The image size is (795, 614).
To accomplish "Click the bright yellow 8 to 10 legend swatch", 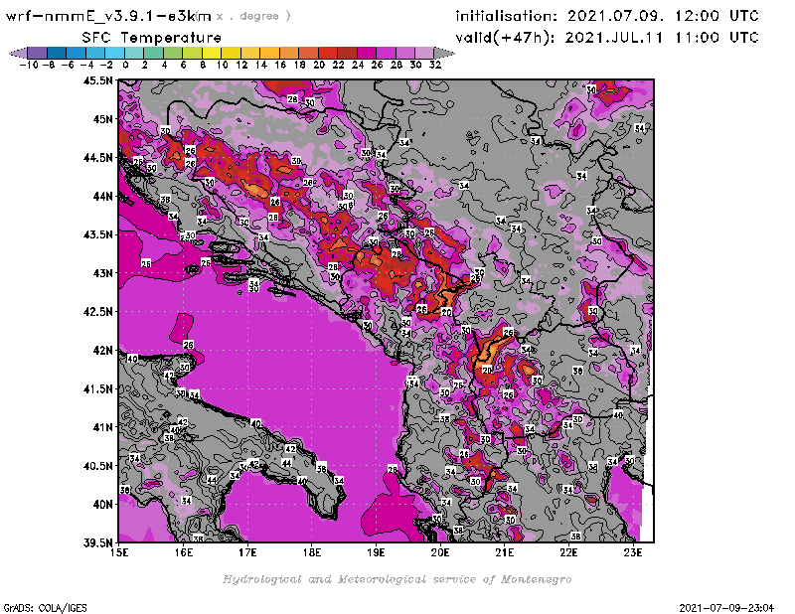I will [212, 53].
